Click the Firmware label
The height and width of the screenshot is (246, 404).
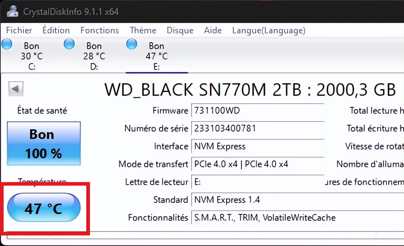170,111
